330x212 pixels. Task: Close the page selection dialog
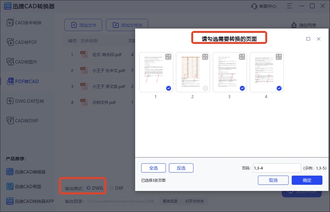tap(319, 39)
